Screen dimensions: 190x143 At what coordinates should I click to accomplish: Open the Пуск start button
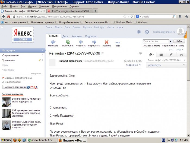(x=6, y=140)
